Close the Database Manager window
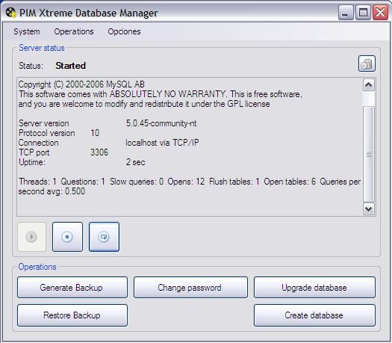This screenshot has width=392, height=343. coord(380,12)
